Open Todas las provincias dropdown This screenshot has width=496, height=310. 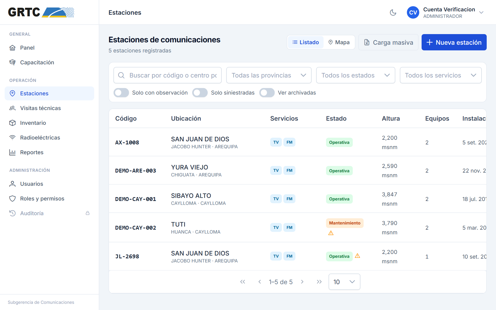point(269,75)
